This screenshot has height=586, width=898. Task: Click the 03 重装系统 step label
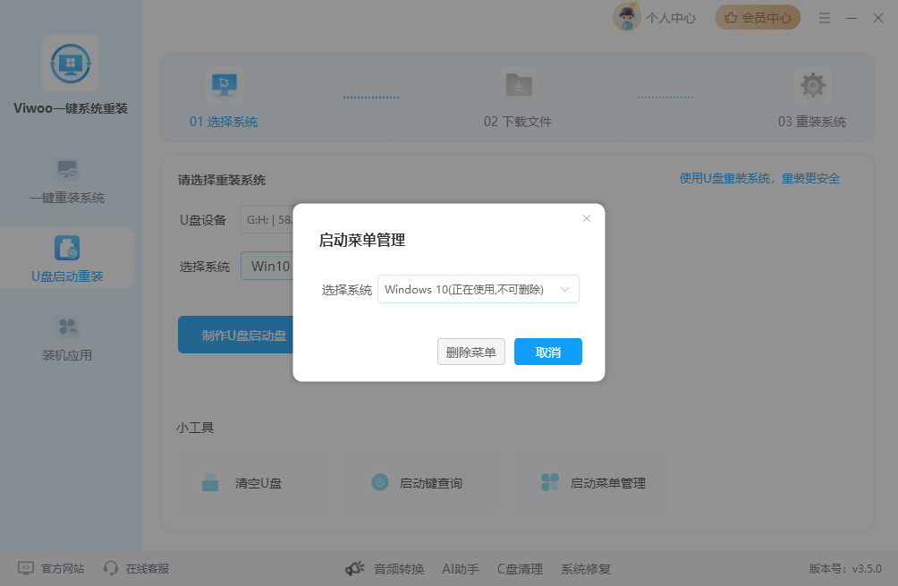[x=811, y=122]
